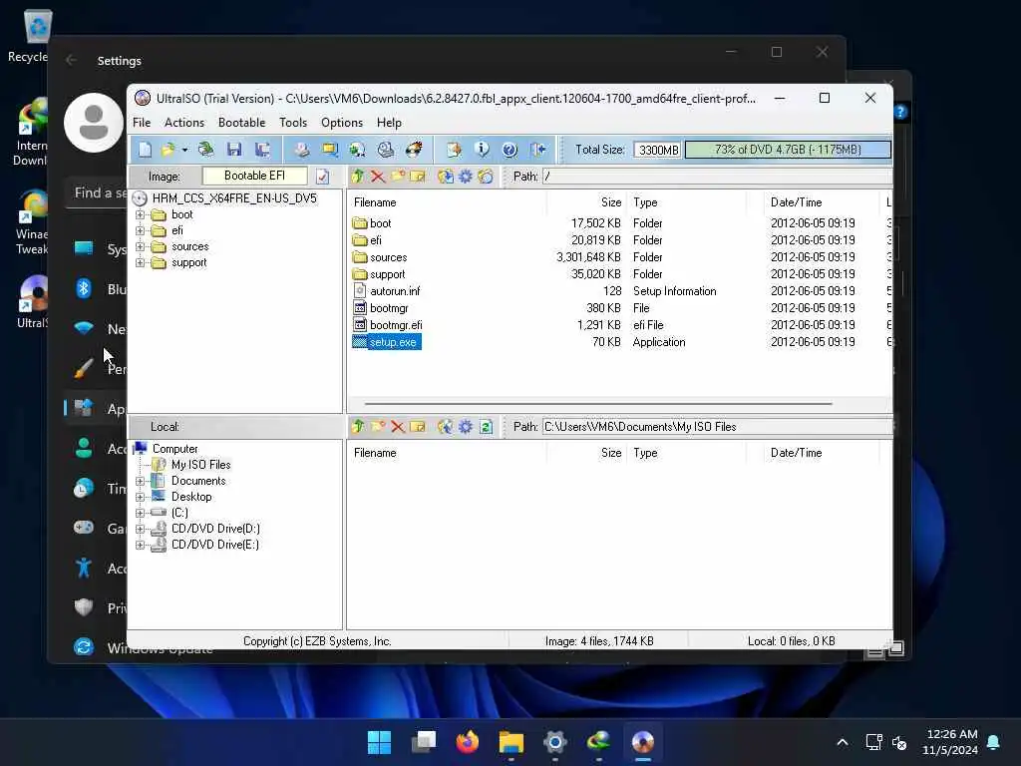The width and height of the screenshot is (1021, 766).
Task: Click the Windows Start button on taskbar
Action: (379, 742)
